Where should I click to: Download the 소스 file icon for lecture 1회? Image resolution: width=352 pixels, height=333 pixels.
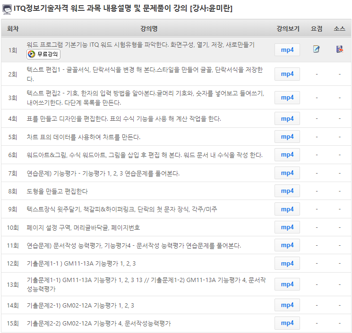click(x=340, y=49)
